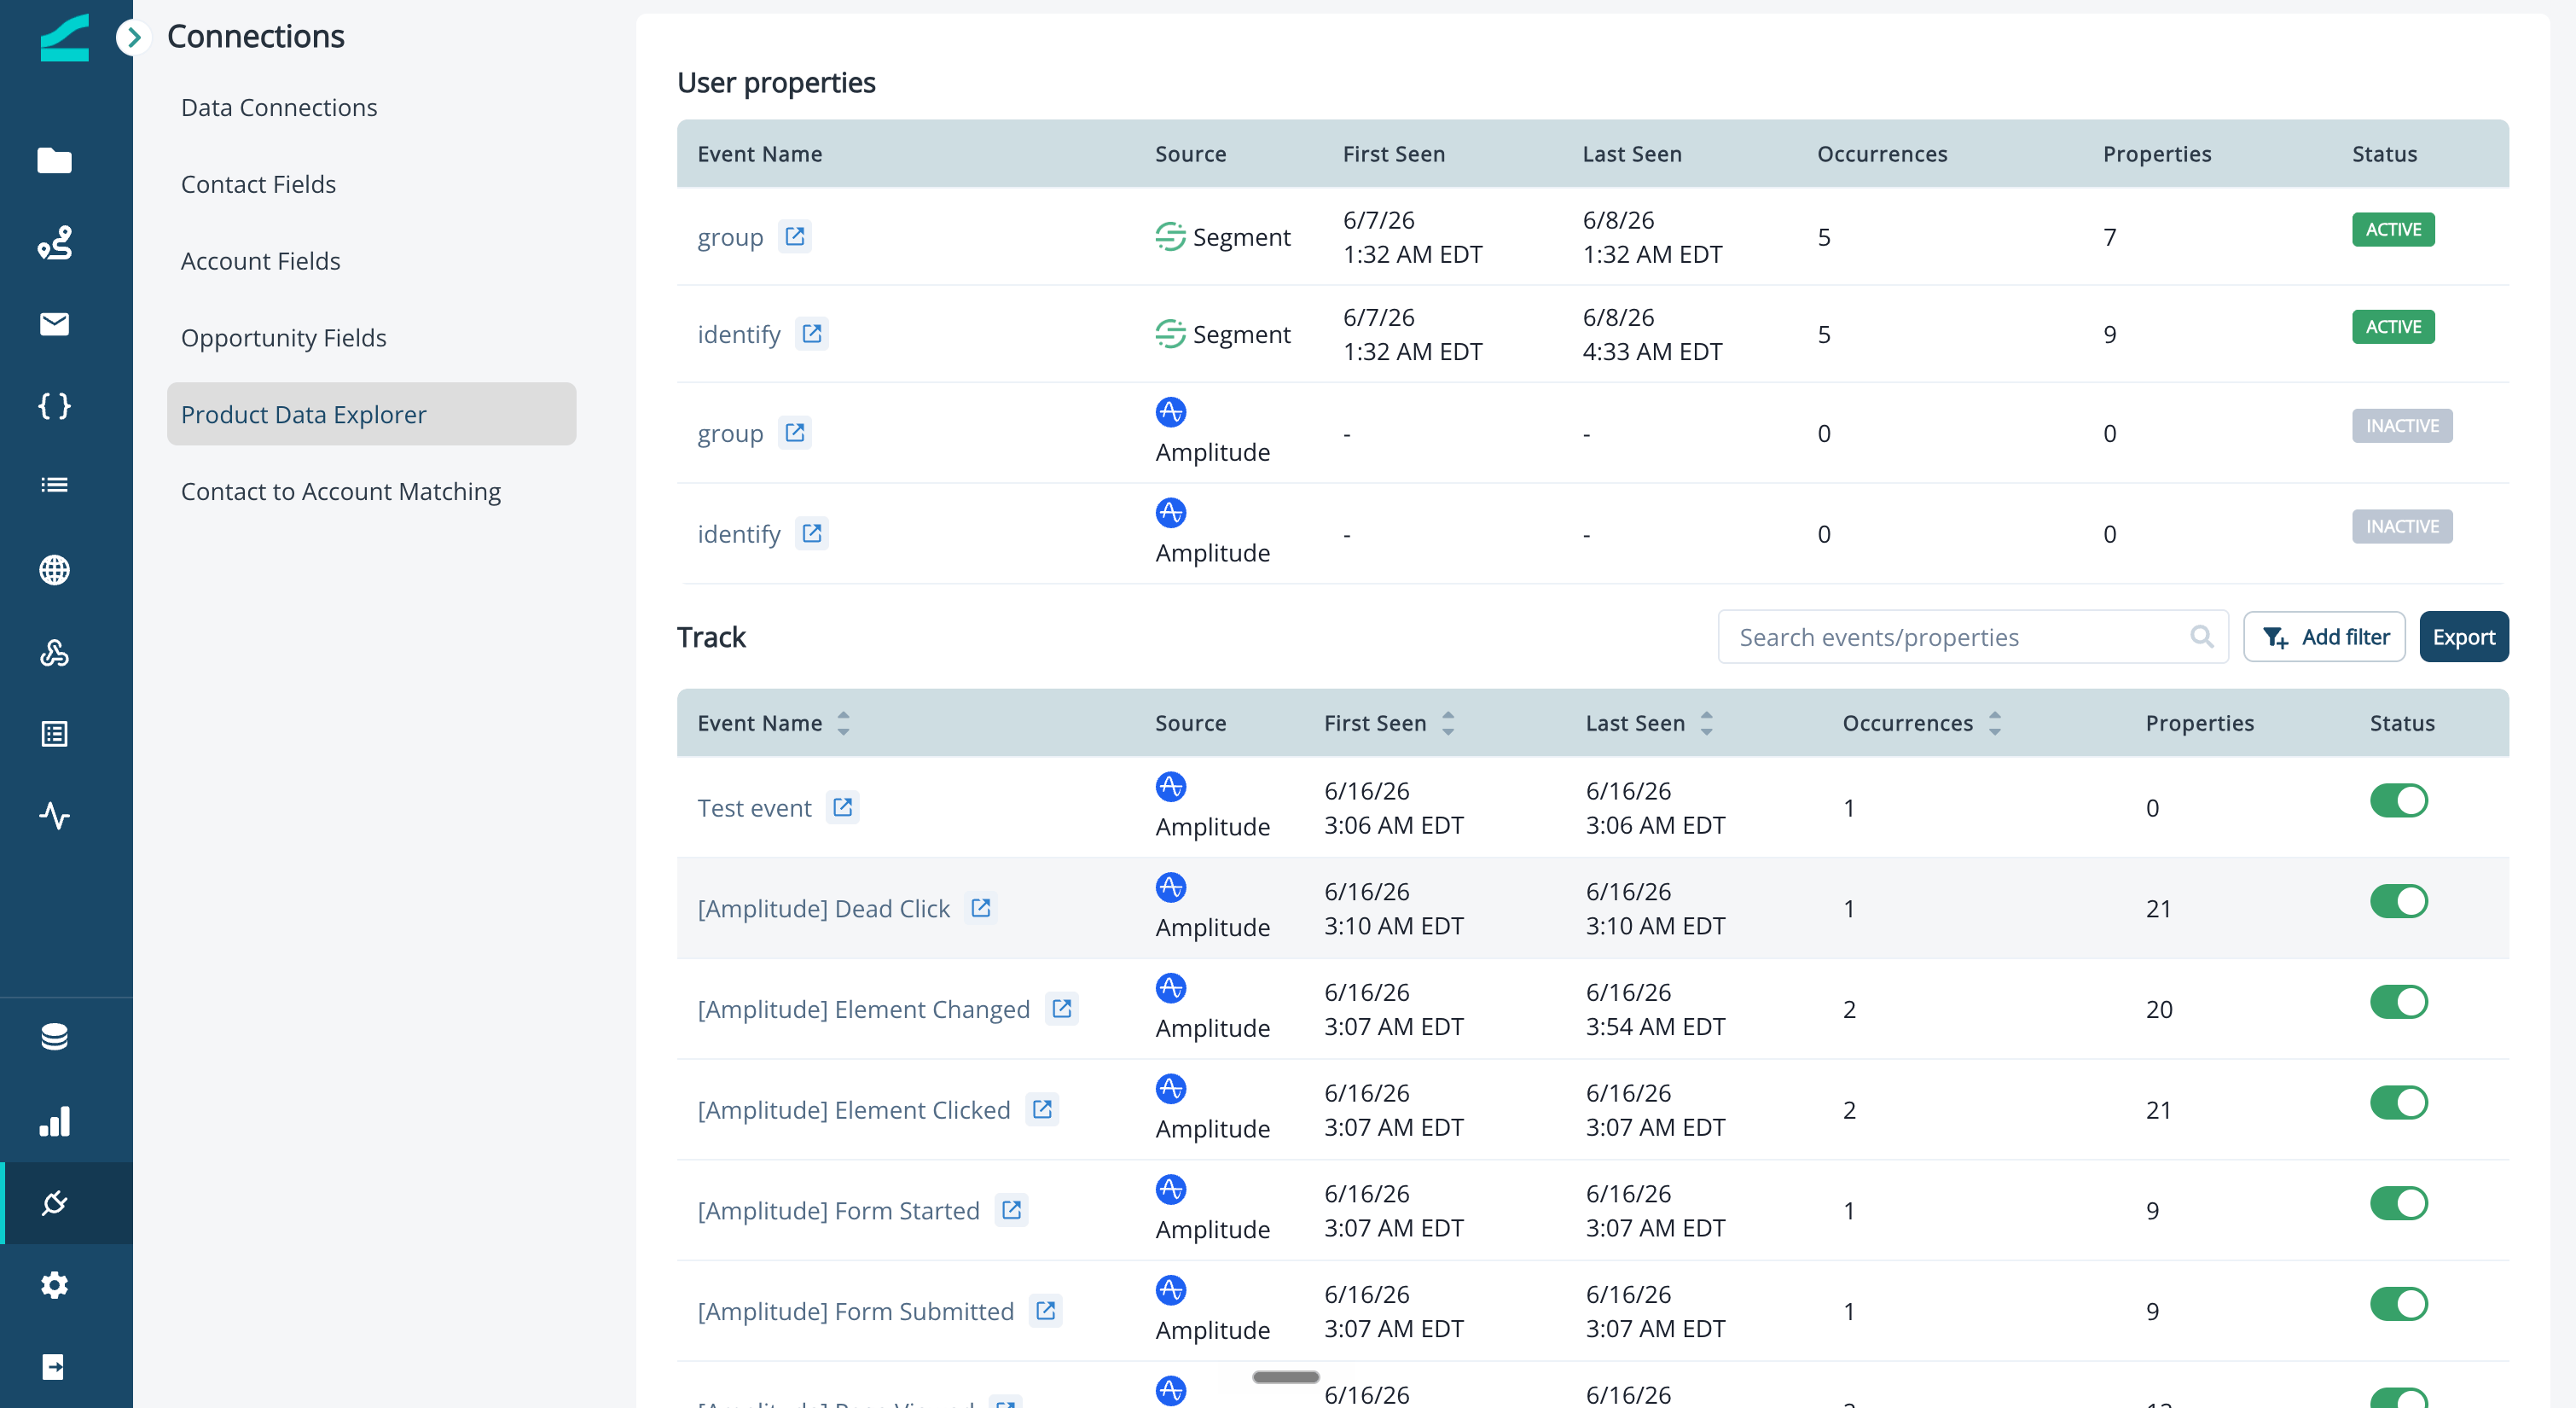Screen dimensions: 2576x1408
Task: Expand sidebar with the chevron next to Connections
Action: (133, 37)
